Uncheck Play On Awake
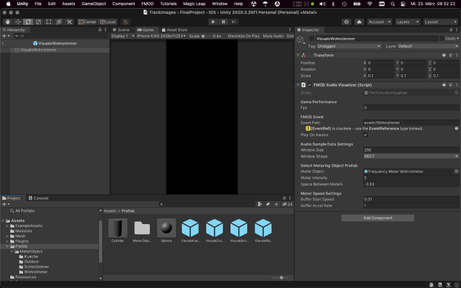Viewport: 461px width, 288px height. [365, 135]
